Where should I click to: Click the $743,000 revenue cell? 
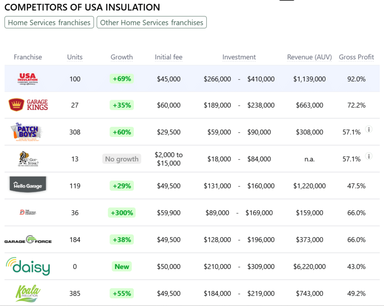coord(309,293)
